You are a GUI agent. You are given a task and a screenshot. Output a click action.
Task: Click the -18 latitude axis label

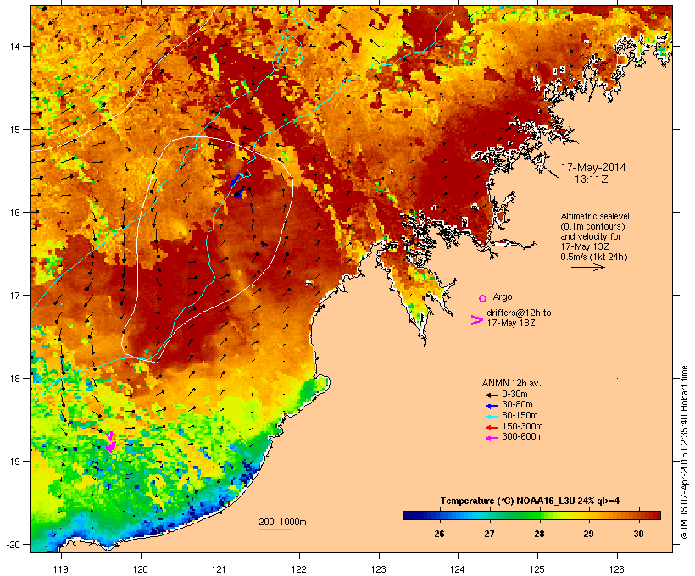coord(13,379)
